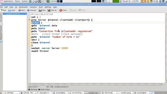167x94 pixels.
Task: Open the System menu in the top panel
Action: pos(25,1)
